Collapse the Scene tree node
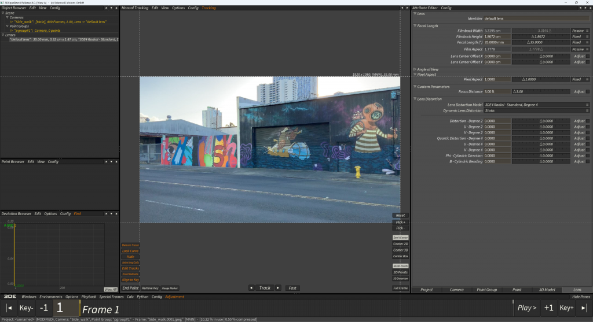Screen dimensions: 593x322 point(3,13)
